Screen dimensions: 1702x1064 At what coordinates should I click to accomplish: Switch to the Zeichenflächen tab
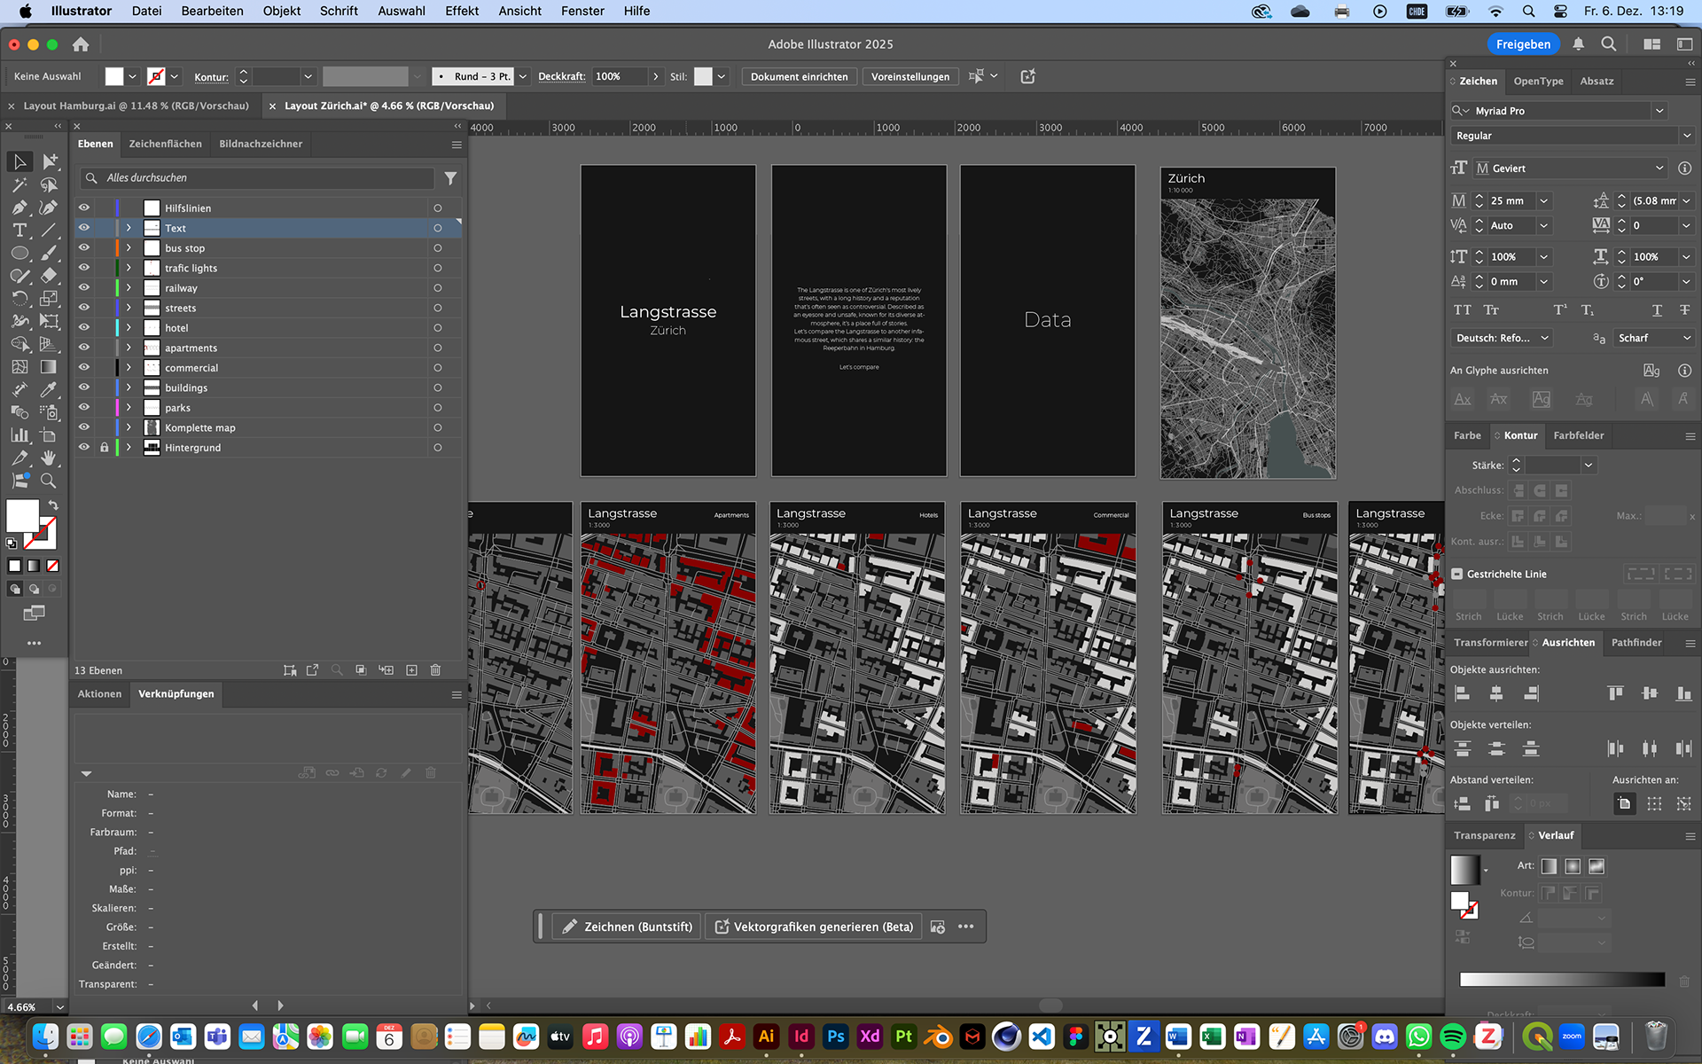(x=165, y=144)
